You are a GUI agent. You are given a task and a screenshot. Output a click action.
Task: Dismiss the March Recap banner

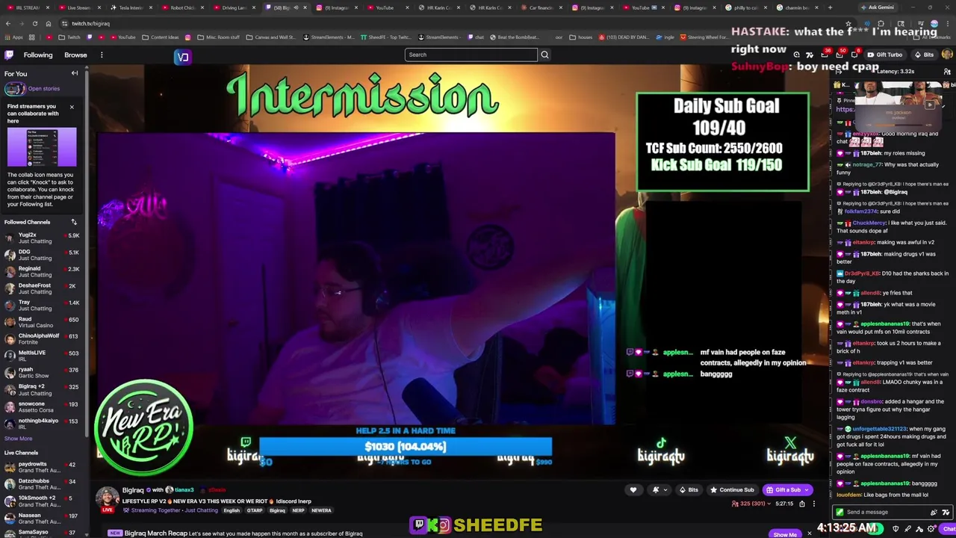point(809,534)
